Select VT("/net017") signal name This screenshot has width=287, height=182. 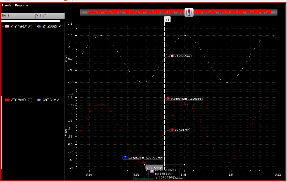tap(21, 100)
